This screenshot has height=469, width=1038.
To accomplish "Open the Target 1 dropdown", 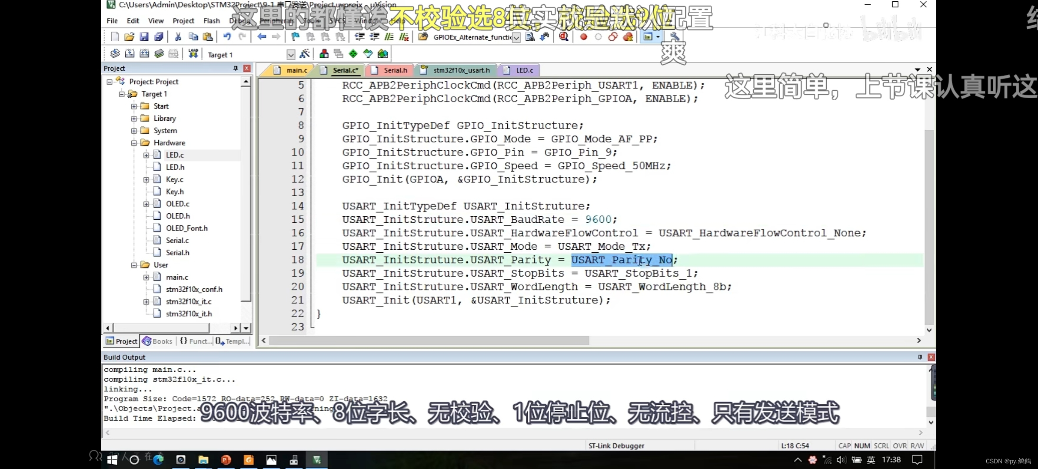I will click(291, 55).
